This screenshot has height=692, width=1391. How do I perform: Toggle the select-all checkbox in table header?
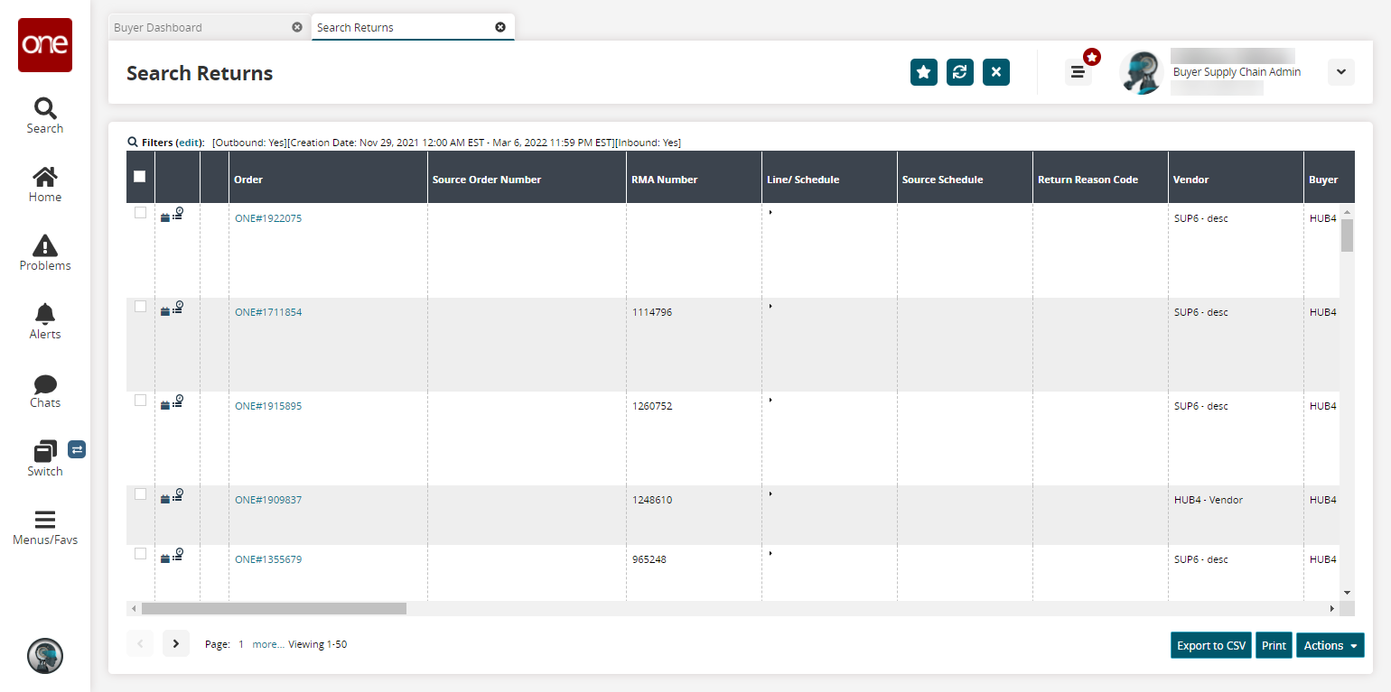pos(140,177)
